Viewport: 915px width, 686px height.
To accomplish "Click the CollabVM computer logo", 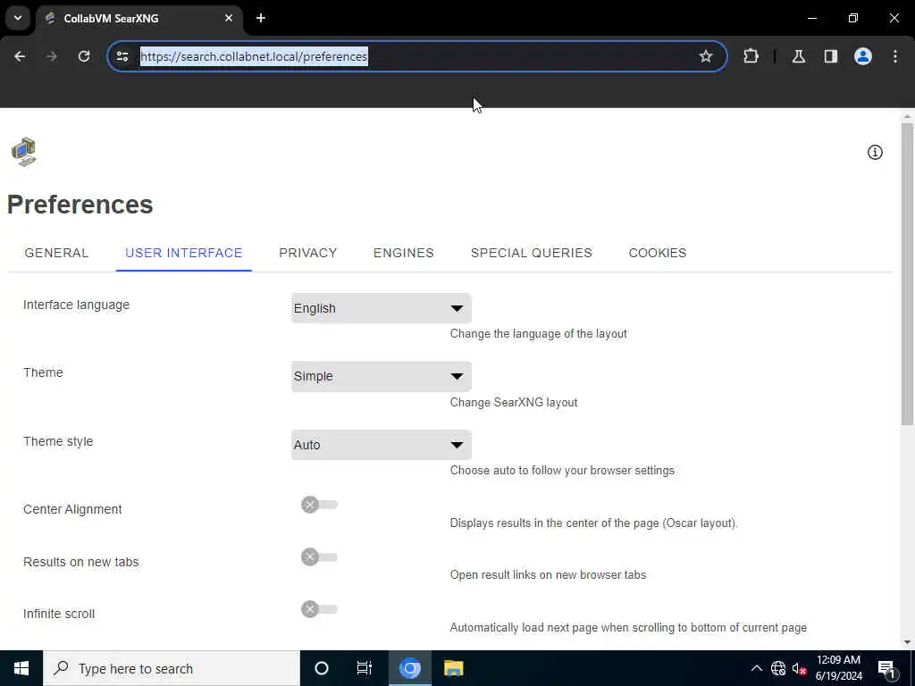I will point(24,152).
